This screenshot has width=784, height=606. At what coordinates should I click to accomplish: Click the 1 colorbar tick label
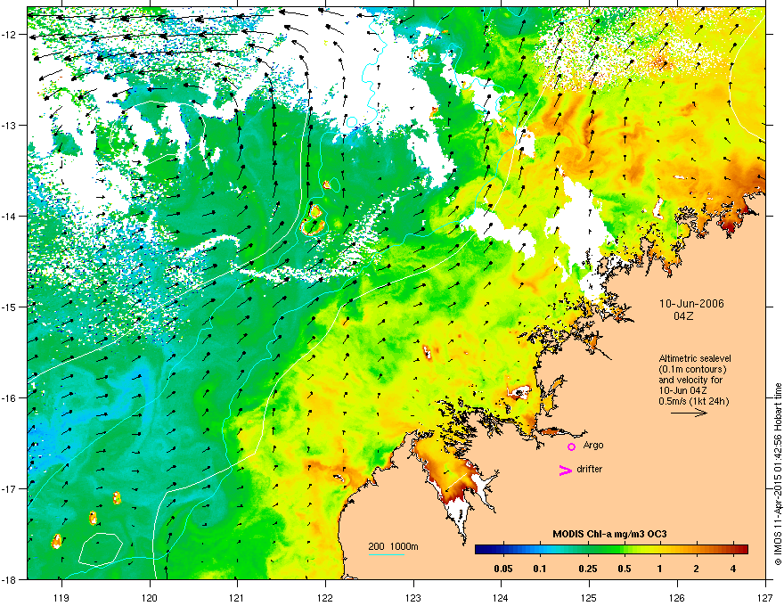tap(660, 569)
